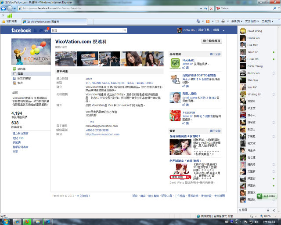The width and height of the screenshot is (281, 225).
Task: Open the file explorer taskbar icon
Action: pos(38,222)
